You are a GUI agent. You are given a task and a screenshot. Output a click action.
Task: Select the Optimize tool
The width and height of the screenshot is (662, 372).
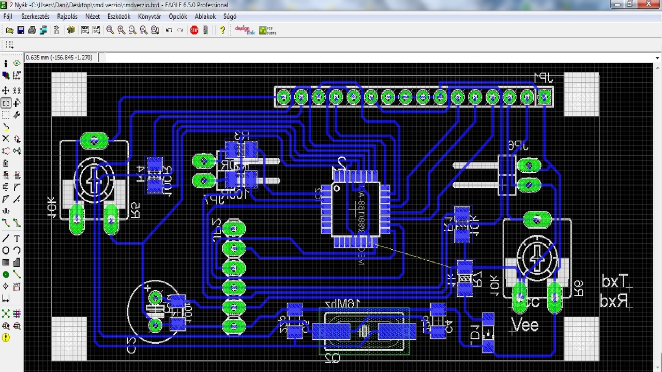[17, 199]
